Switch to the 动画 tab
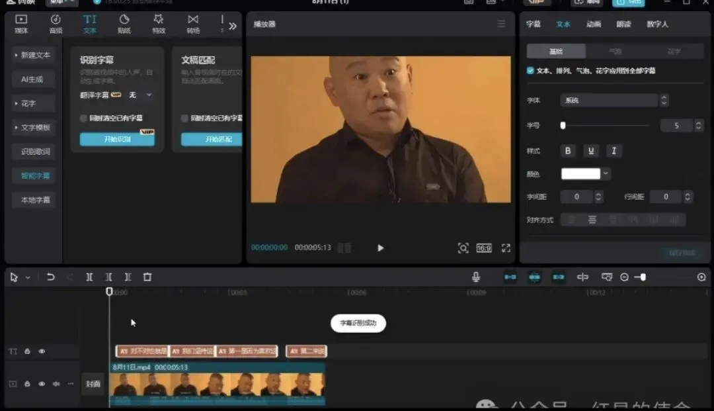 (x=594, y=24)
